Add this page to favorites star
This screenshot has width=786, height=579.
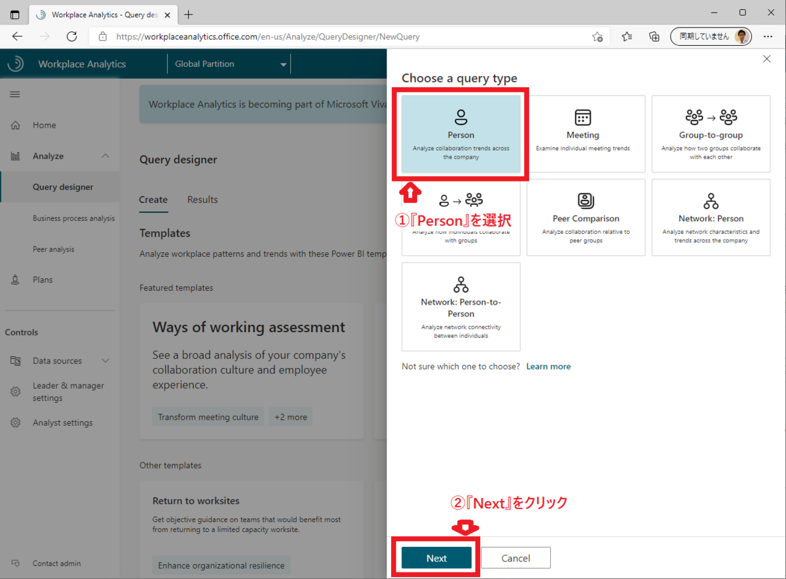point(597,37)
